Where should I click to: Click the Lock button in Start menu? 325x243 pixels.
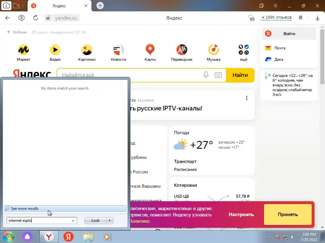click(x=95, y=221)
